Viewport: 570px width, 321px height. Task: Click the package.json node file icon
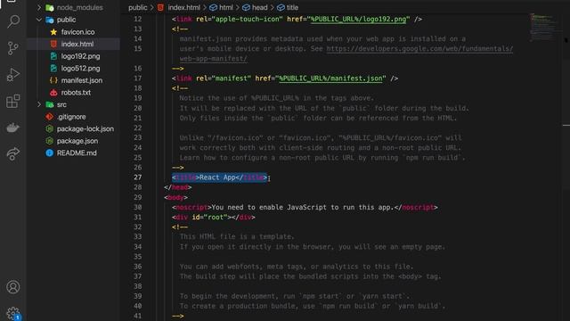[50, 141]
